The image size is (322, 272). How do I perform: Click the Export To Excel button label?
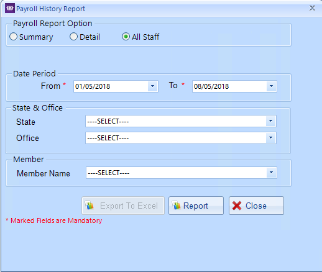click(129, 206)
